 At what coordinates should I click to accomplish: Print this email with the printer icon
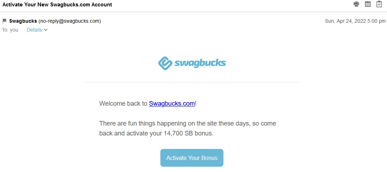(356, 4)
